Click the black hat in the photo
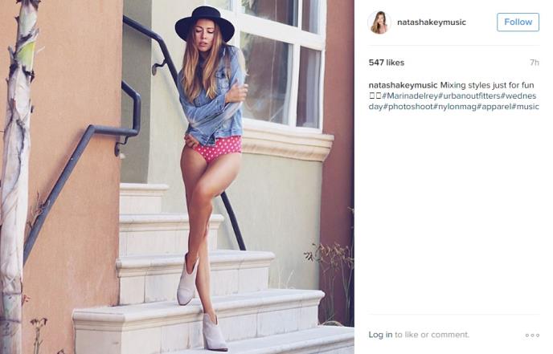The image size is (553, 354). click(x=204, y=23)
